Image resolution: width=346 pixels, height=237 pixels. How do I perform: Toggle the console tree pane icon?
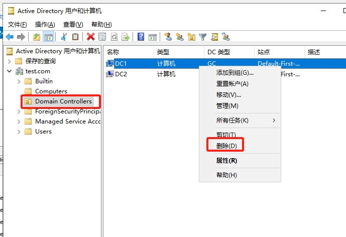[48, 37]
